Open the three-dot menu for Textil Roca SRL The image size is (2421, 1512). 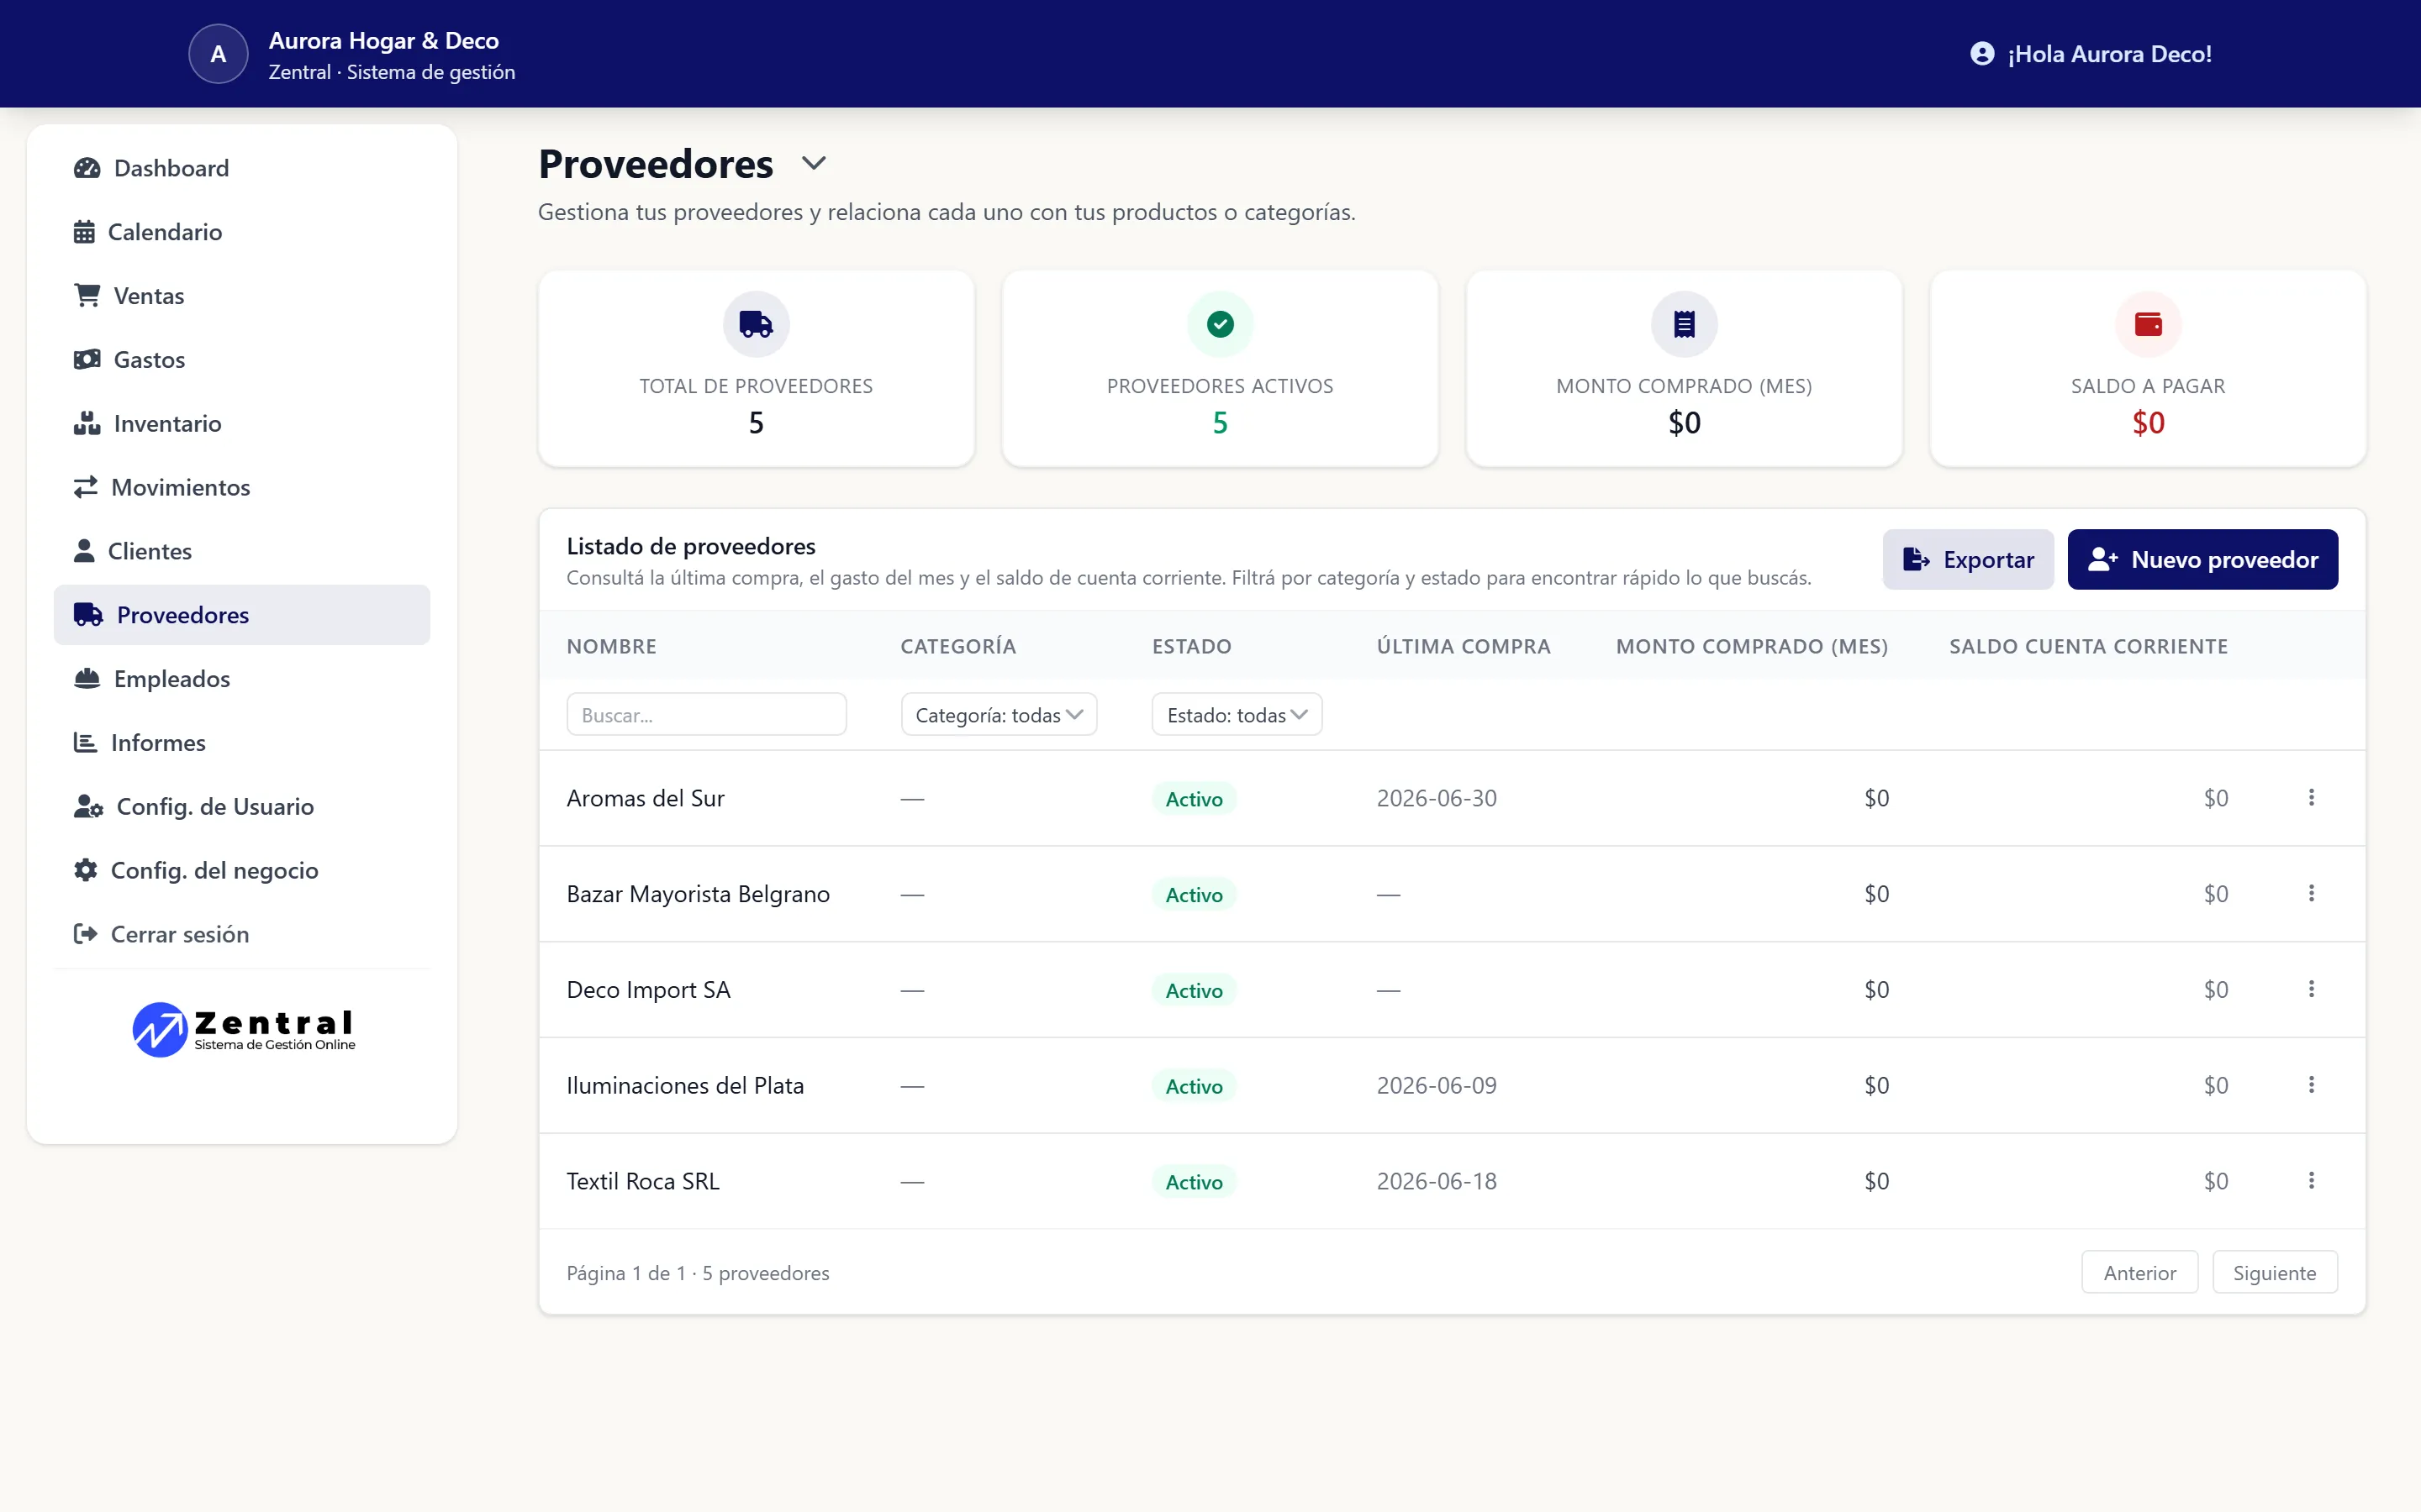point(2311,1180)
